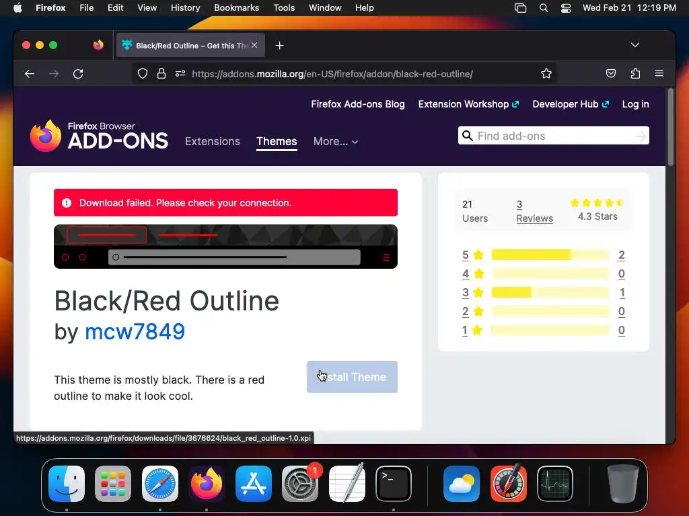Open Digital Color Meter from the Dock
Image resolution: width=689 pixels, height=516 pixels.
509,482
